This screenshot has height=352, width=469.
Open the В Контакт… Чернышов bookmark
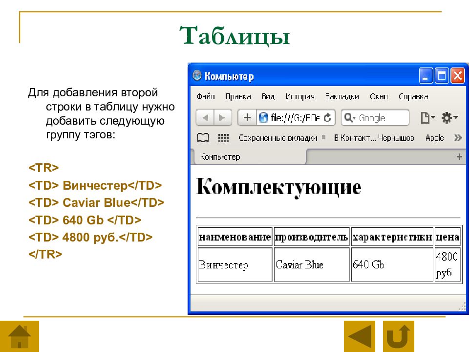(374, 138)
